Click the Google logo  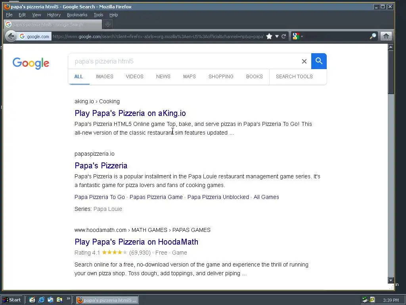click(x=31, y=63)
